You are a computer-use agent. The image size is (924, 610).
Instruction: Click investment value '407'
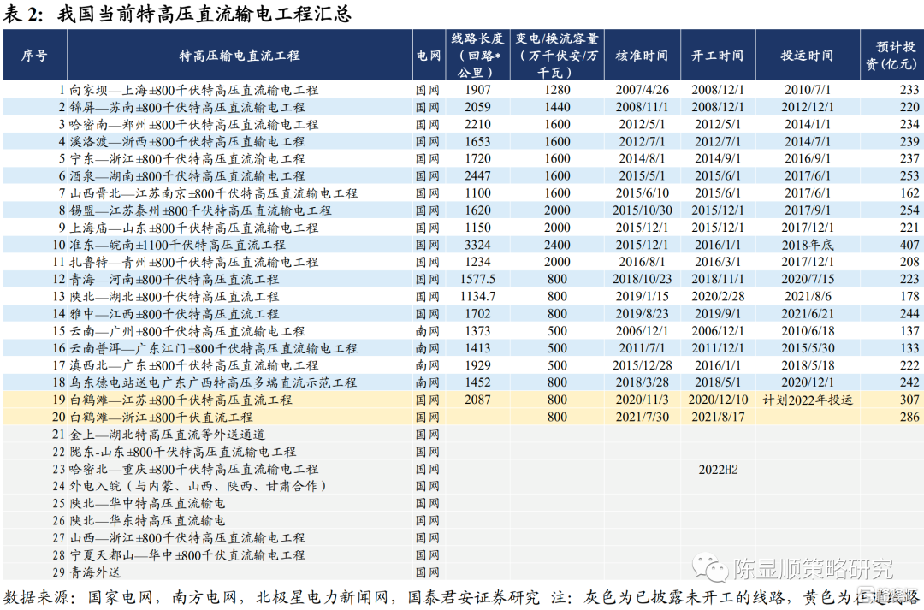[909, 245]
